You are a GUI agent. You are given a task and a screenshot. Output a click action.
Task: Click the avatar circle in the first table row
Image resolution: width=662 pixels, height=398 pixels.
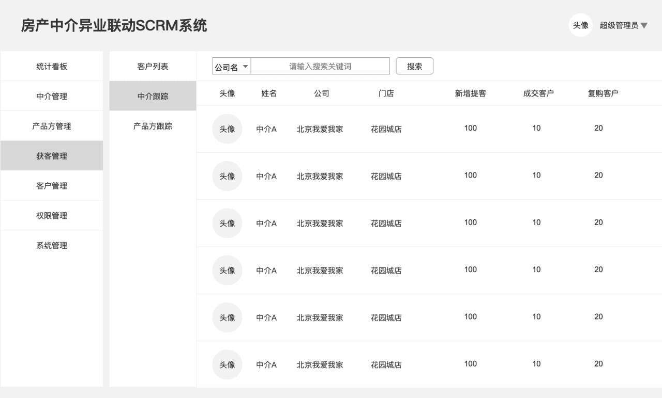pos(227,129)
